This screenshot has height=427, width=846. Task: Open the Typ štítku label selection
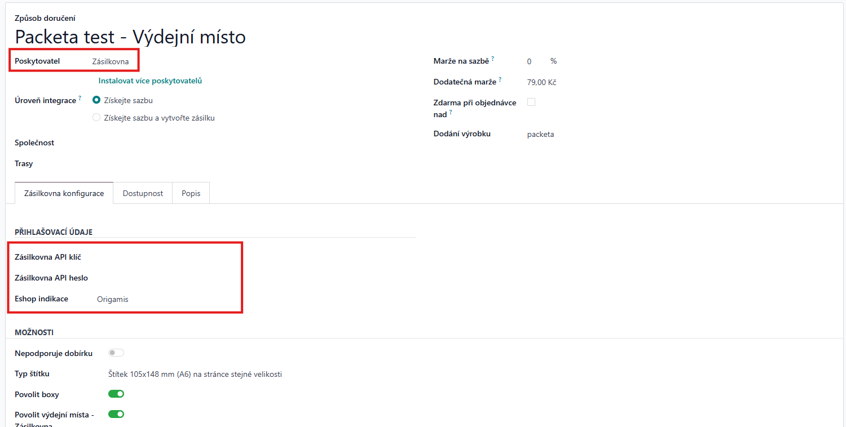tap(195, 374)
